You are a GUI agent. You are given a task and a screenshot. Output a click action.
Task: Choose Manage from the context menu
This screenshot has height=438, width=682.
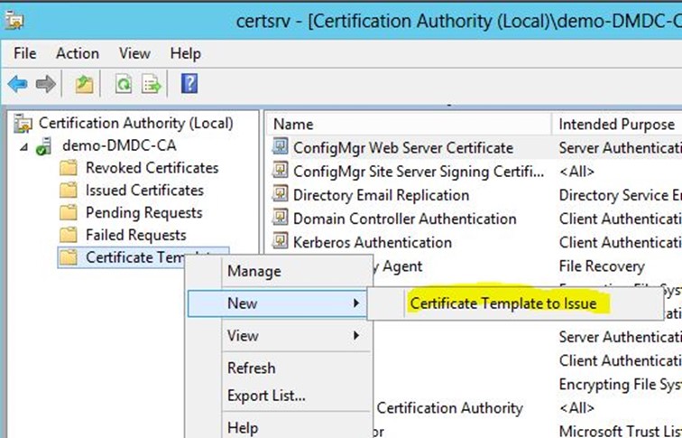click(254, 271)
